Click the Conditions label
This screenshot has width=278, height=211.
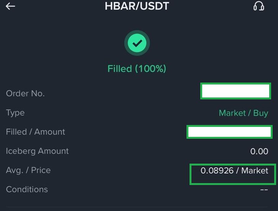[27, 189]
